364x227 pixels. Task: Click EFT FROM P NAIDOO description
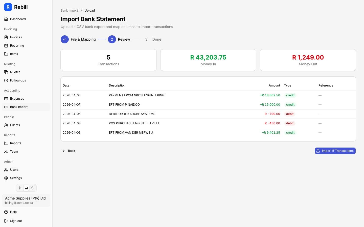[124, 105]
